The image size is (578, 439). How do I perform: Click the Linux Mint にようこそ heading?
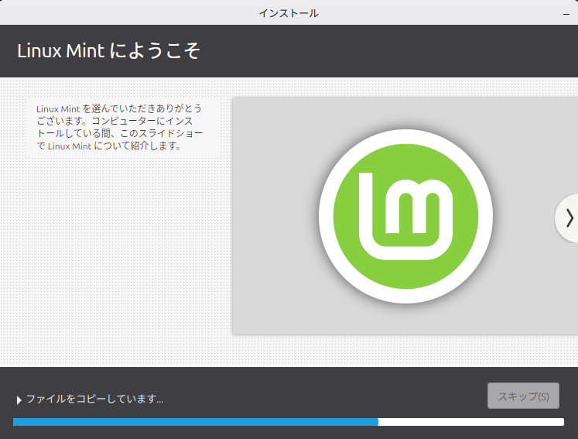click(109, 51)
